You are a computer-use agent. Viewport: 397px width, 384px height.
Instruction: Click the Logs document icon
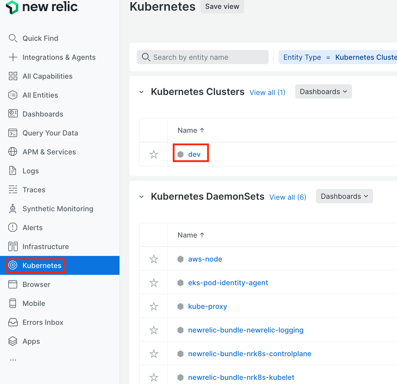coord(13,171)
